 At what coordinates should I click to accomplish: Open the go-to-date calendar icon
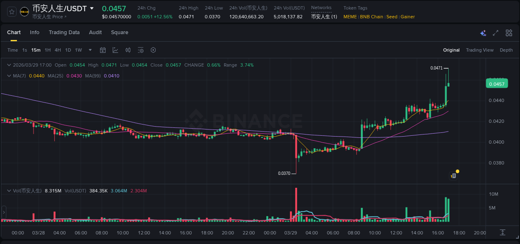point(103,50)
